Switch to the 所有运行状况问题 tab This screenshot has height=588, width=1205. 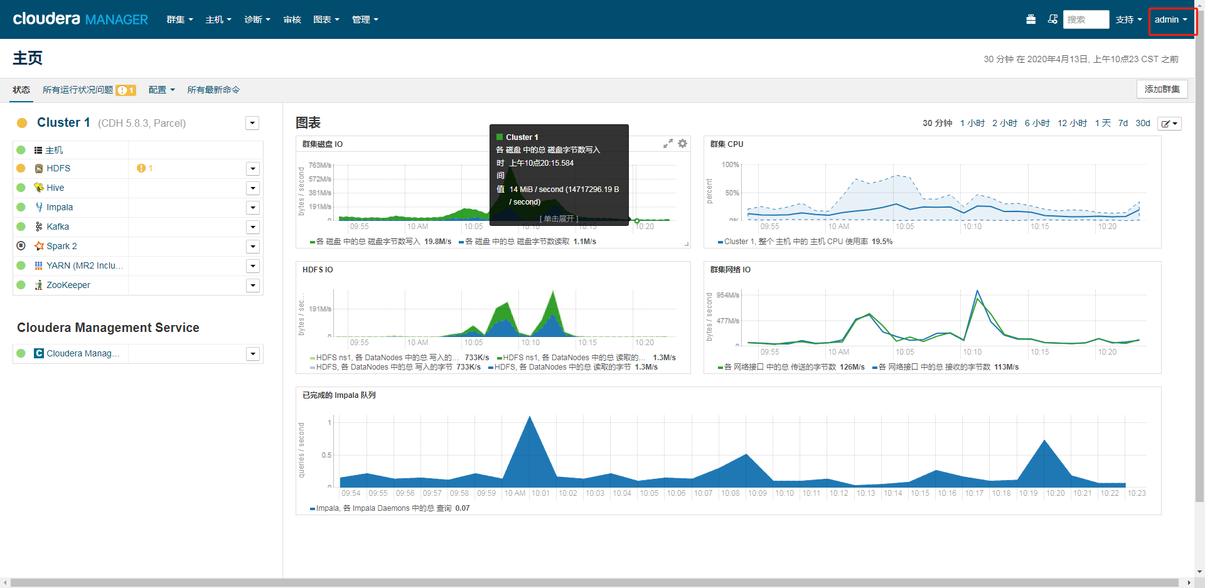(x=80, y=90)
